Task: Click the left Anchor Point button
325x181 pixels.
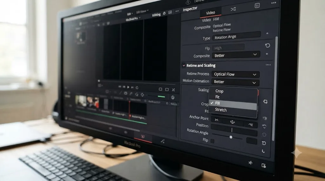Action: [216, 120]
